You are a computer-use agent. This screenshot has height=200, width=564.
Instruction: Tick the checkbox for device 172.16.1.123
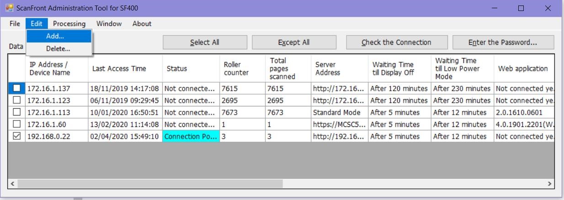pyautogui.click(x=17, y=100)
